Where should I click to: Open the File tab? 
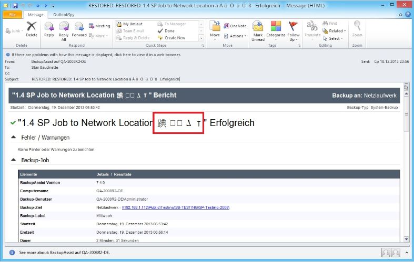[x=13, y=15]
